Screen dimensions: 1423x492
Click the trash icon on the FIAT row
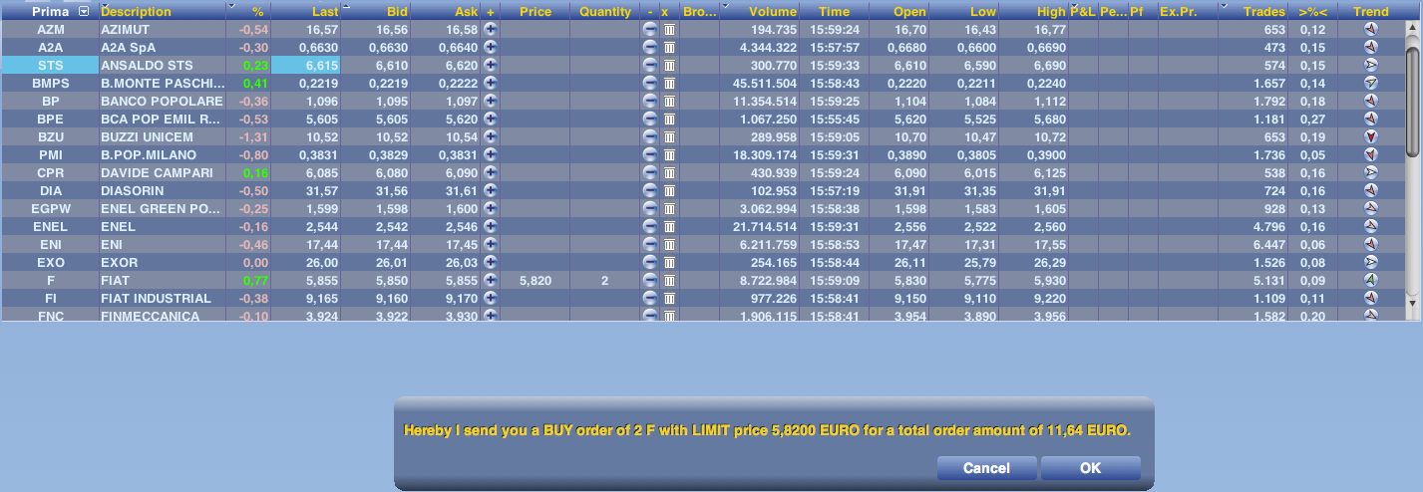click(670, 281)
